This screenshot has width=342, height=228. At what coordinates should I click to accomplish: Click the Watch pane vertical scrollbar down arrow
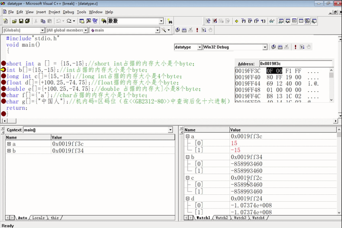pyautogui.click(x=339, y=212)
